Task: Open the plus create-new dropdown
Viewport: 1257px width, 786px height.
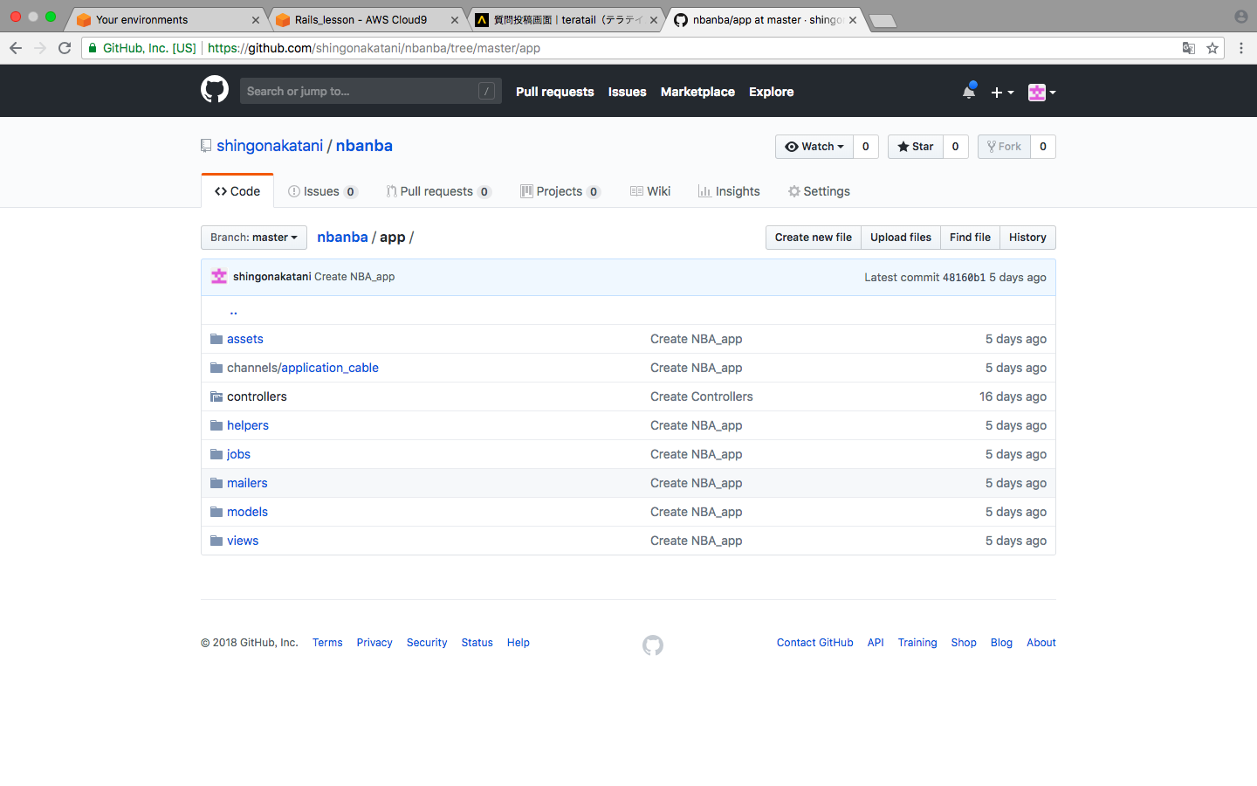Action: pos(1002,92)
